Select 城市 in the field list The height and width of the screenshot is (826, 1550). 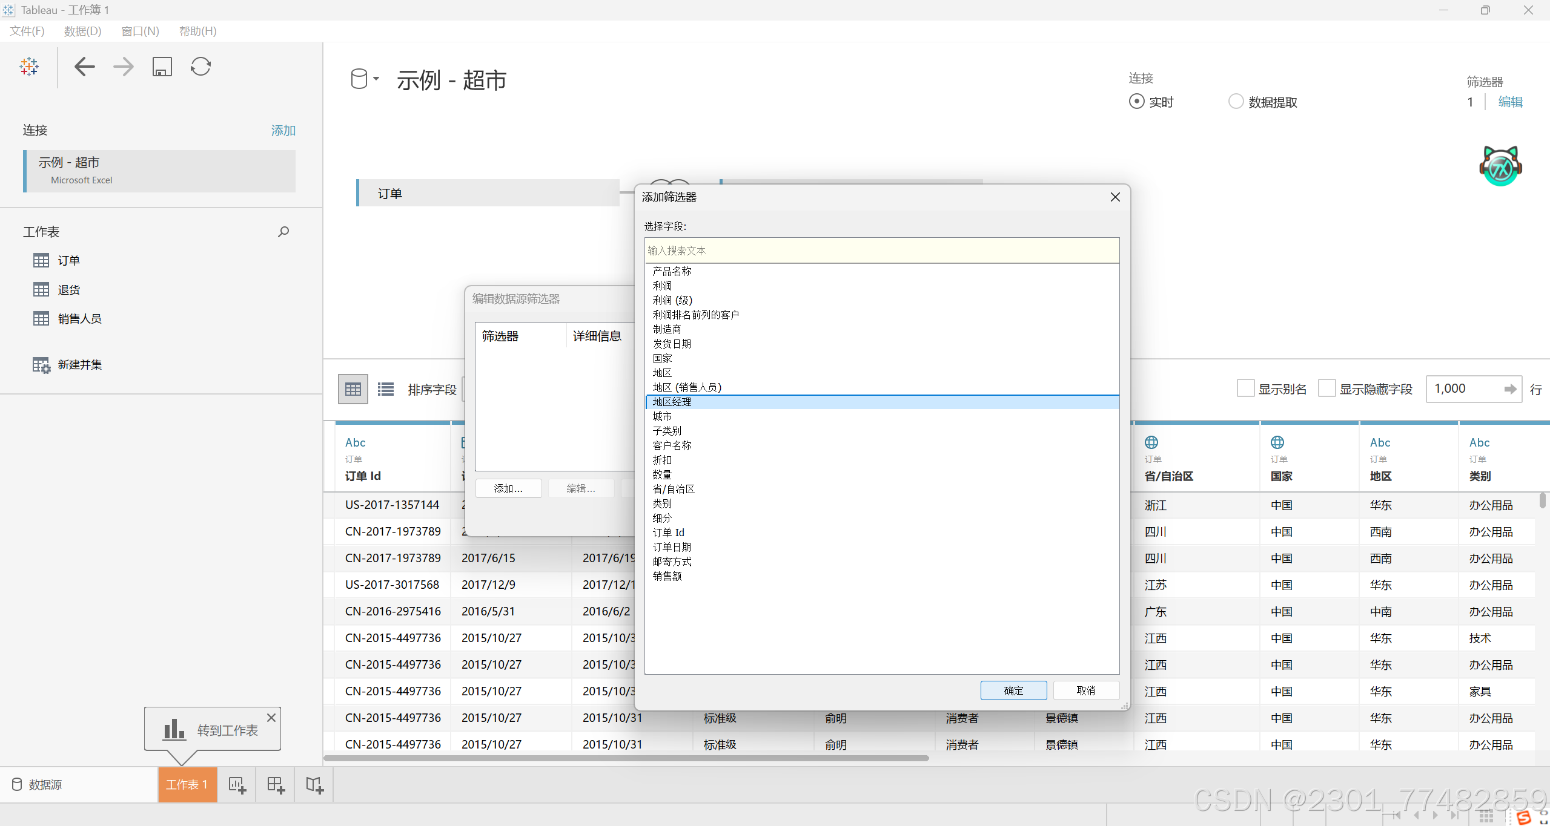point(662,416)
